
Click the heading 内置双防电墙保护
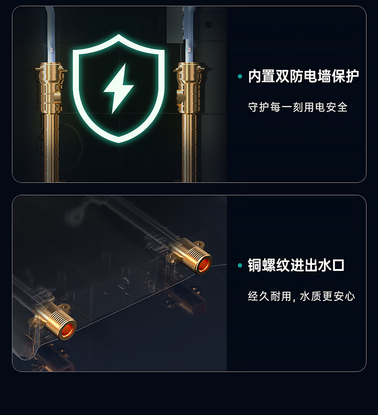(x=303, y=77)
